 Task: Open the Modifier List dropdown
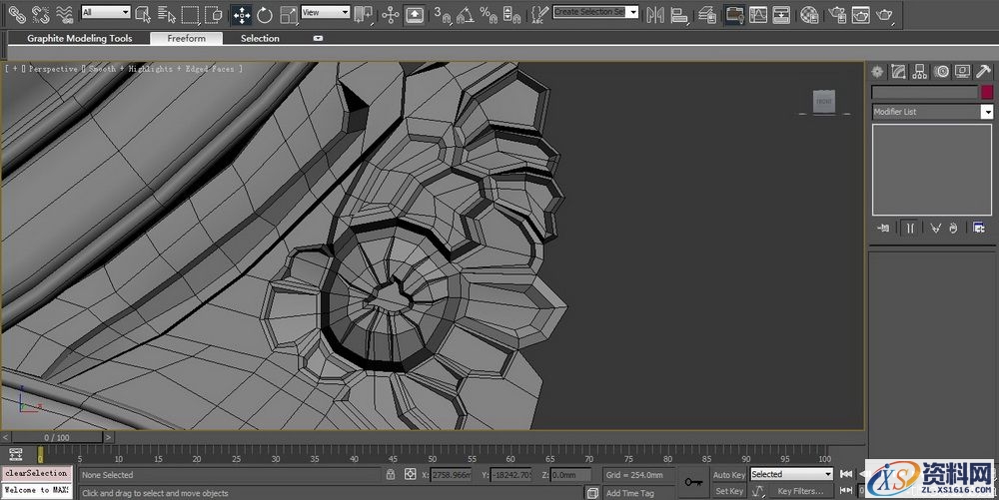tap(931, 112)
